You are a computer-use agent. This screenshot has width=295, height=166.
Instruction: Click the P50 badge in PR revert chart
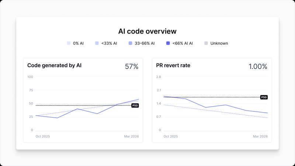pyautogui.click(x=264, y=97)
